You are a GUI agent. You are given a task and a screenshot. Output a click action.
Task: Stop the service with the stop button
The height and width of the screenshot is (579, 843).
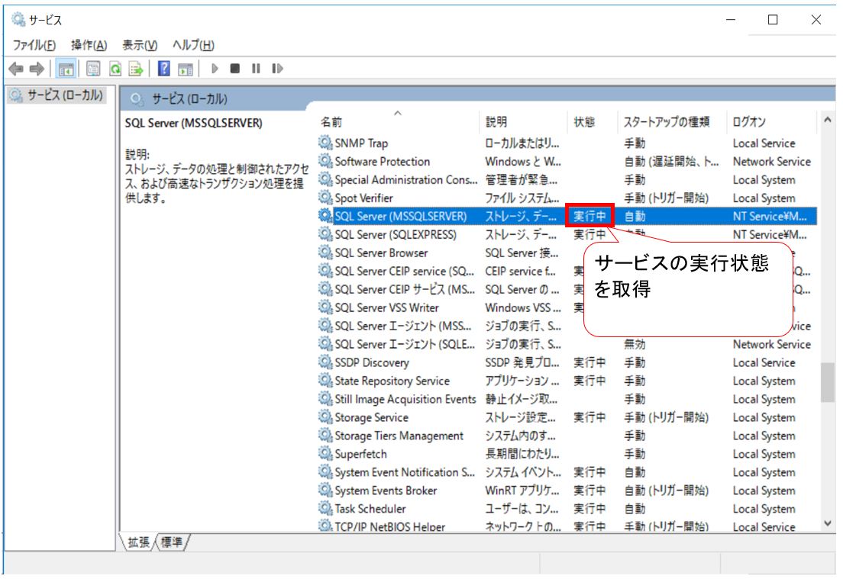click(x=235, y=69)
